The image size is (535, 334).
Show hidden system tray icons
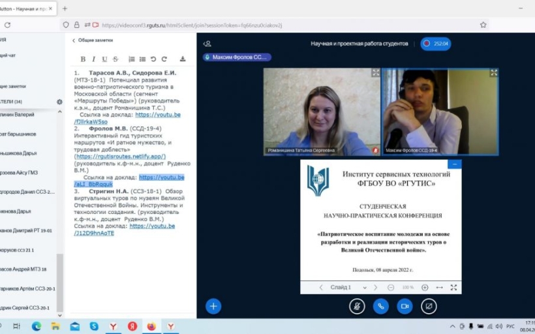(x=452, y=326)
